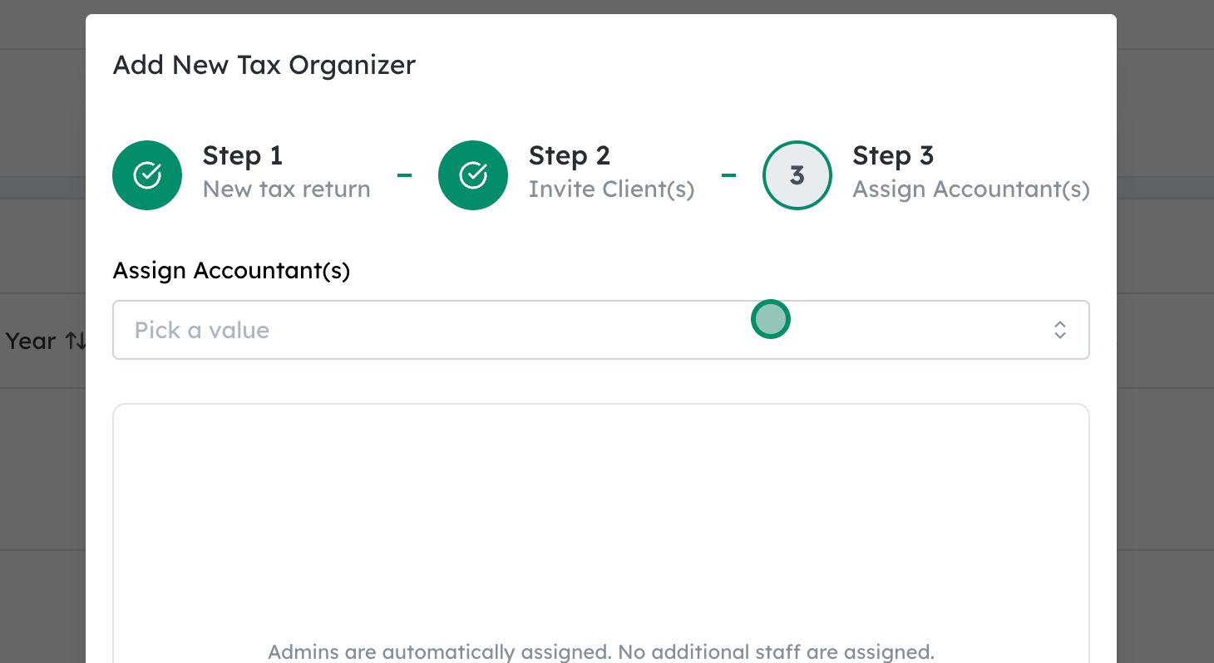Click the Step 1 green checkmark icon
This screenshot has width=1214, height=663.
tap(147, 175)
